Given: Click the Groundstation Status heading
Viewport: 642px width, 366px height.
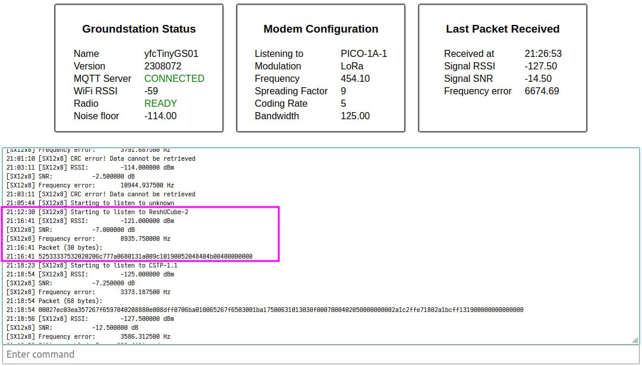Looking at the screenshot, I should (139, 29).
